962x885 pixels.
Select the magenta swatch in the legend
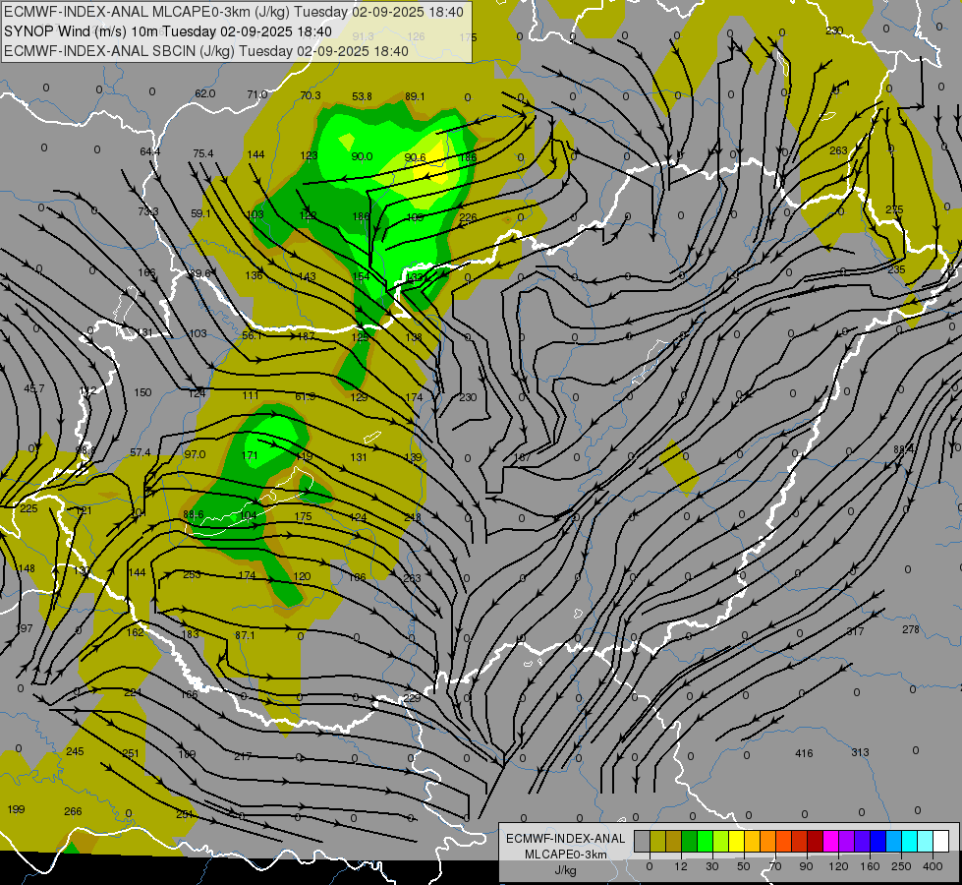[830, 842]
